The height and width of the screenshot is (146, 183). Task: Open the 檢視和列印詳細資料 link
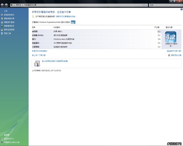[x=39, y=51]
